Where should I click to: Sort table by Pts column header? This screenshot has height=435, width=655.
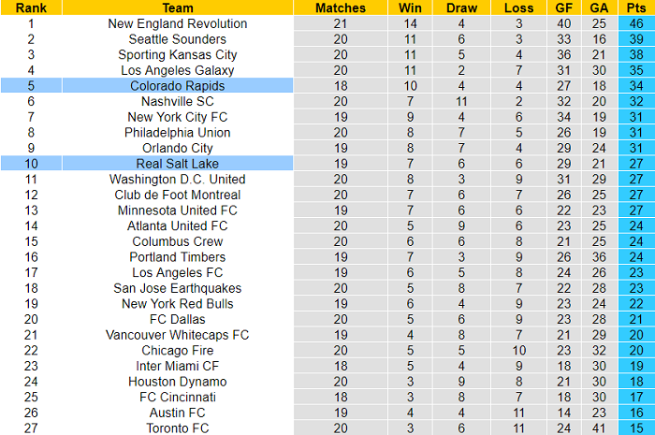click(636, 7)
